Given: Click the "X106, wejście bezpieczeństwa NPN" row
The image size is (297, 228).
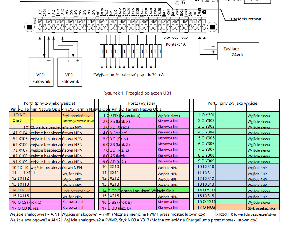Looking at the screenshot, I should 50,144.
